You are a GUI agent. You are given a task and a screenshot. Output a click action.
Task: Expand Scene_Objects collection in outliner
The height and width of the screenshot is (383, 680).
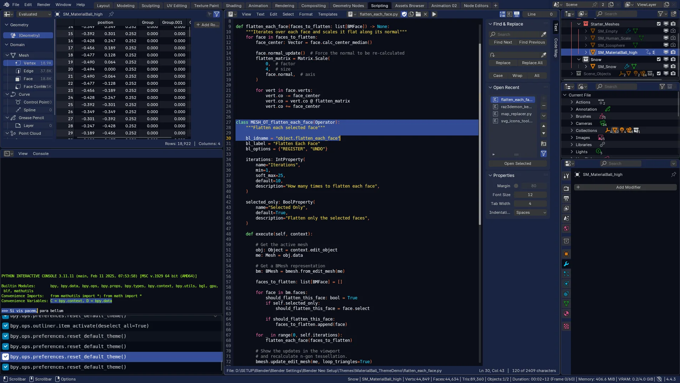572,74
